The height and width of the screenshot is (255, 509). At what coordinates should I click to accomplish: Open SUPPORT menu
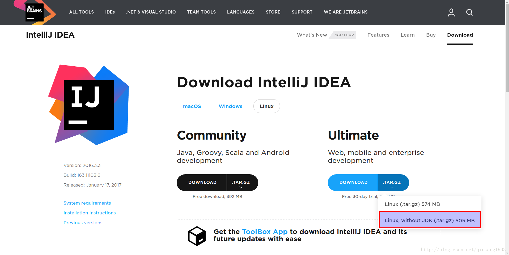click(302, 12)
